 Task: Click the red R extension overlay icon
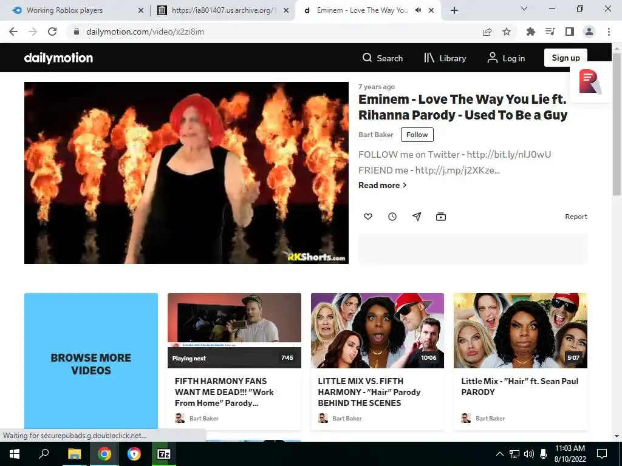[590, 82]
